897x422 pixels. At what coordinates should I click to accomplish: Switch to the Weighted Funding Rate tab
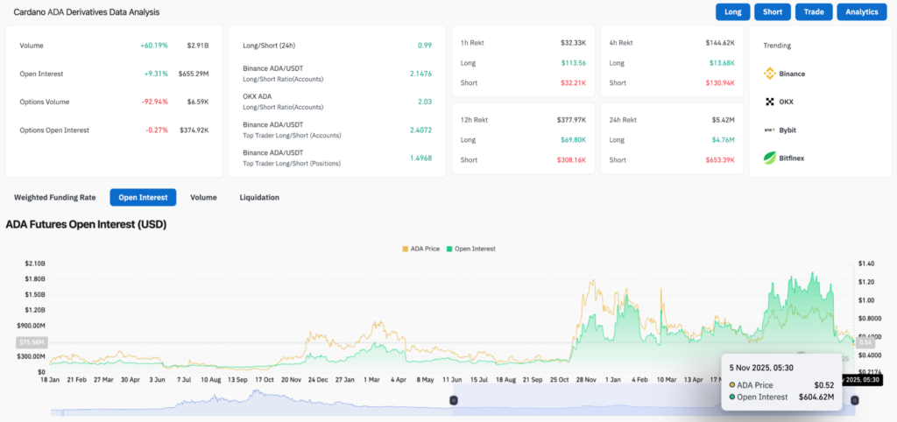point(53,197)
